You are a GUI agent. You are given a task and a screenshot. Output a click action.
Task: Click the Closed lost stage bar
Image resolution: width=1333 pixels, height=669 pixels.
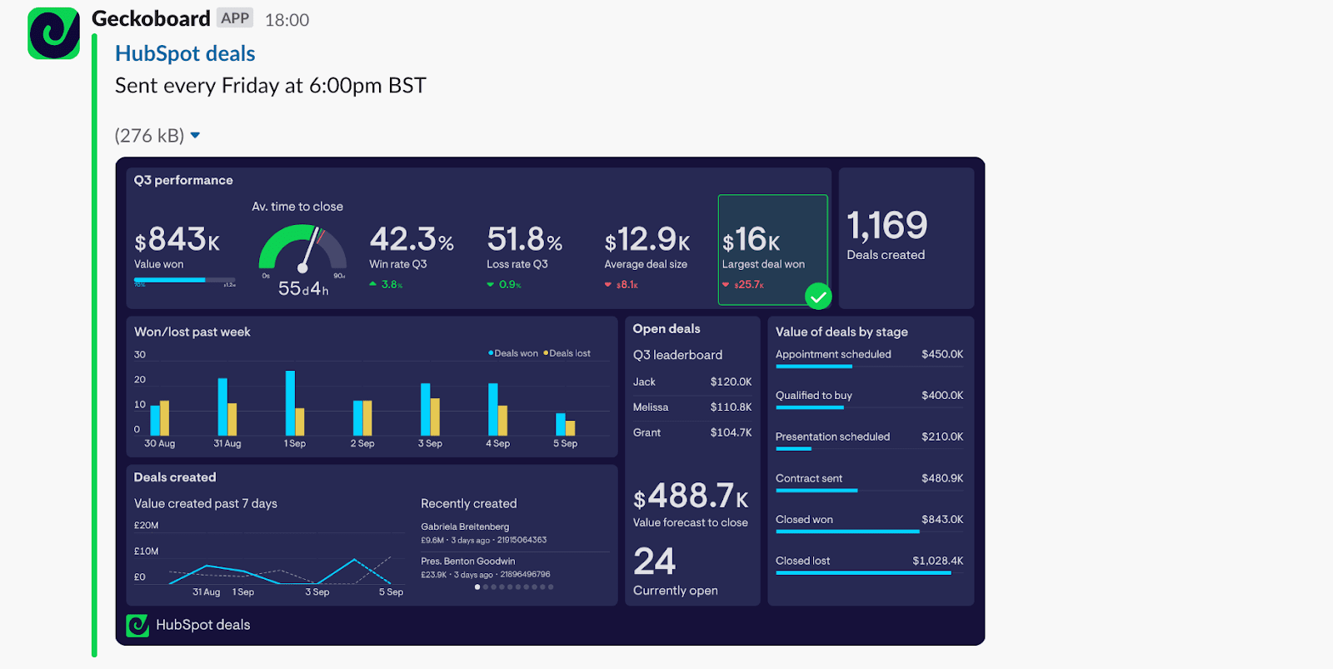[863, 573]
